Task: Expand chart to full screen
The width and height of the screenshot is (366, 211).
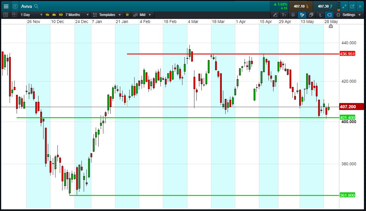Action: pyautogui.click(x=344, y=6)
